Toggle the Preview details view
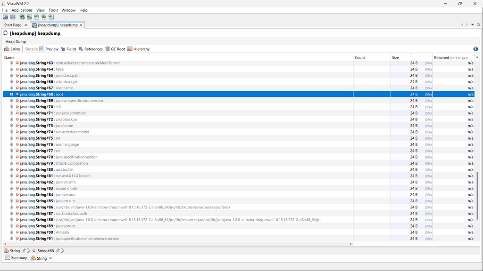Viewport: 483px width, 271px height. [49, 49]
